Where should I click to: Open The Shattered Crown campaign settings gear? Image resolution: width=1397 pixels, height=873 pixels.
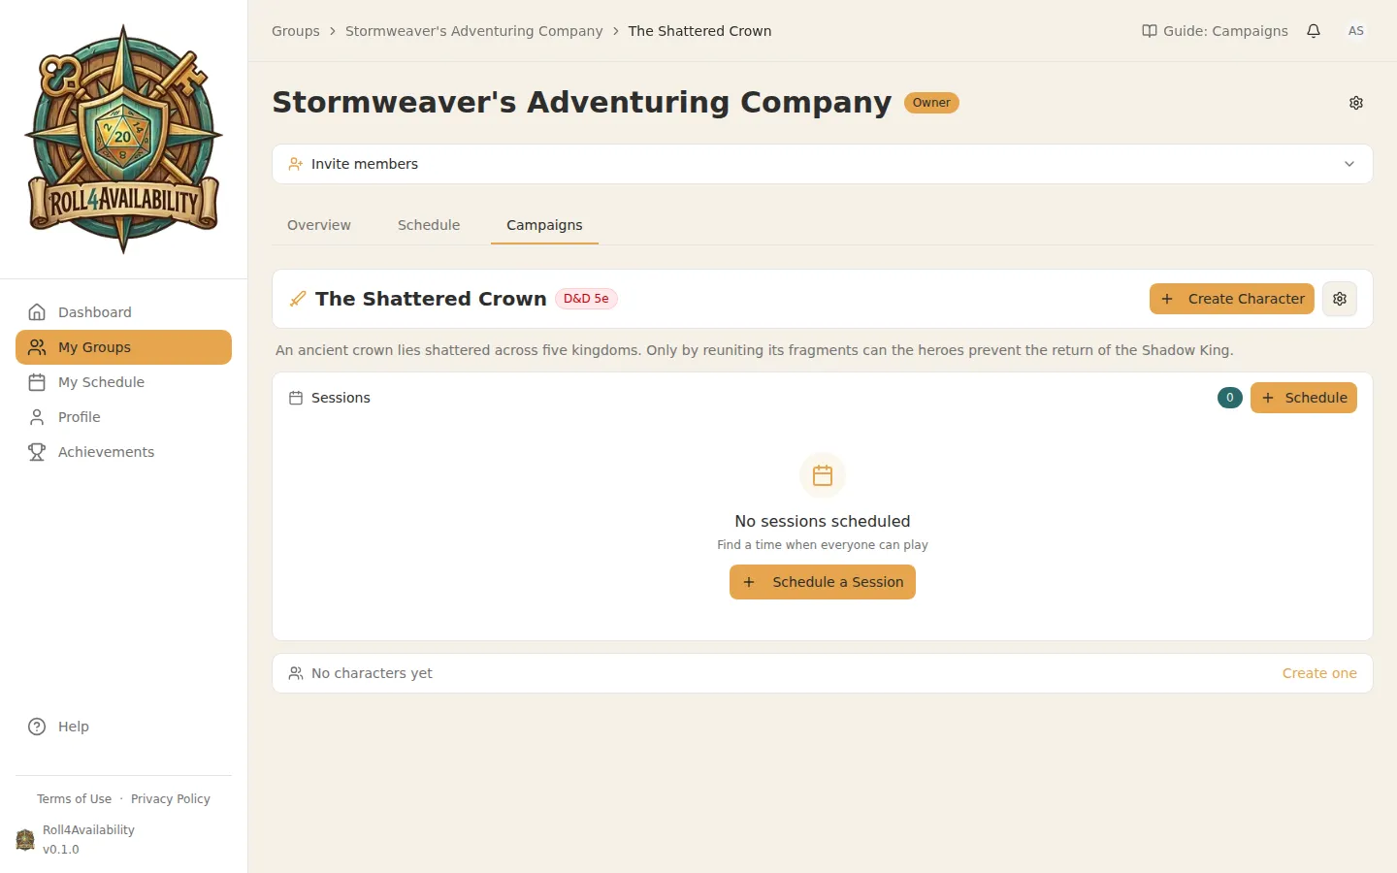1340,299
